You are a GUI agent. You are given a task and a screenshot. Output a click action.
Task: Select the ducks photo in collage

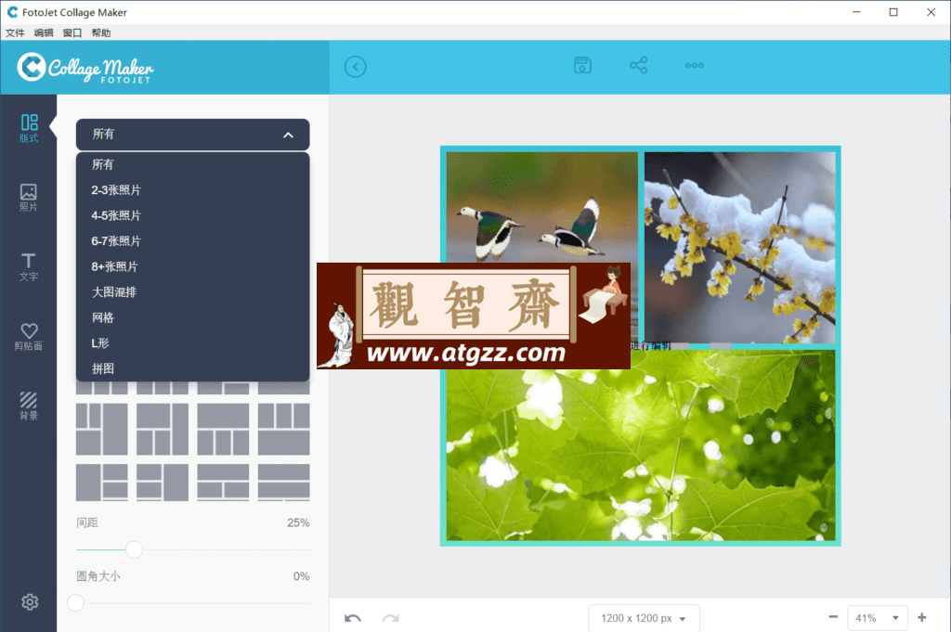542,206
